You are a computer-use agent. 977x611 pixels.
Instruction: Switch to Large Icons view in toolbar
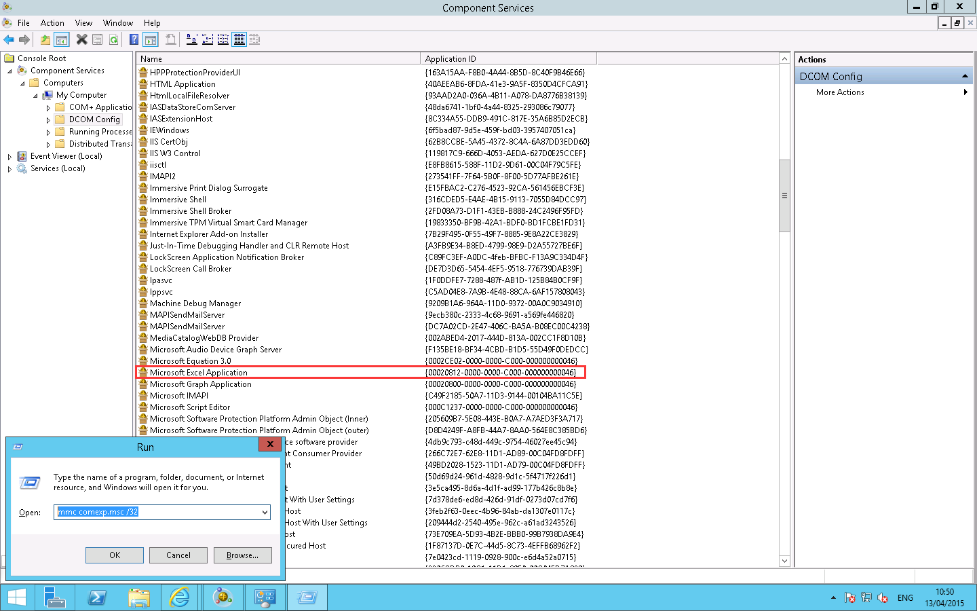coord(192,40)
